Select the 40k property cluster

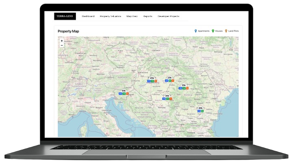200,108
